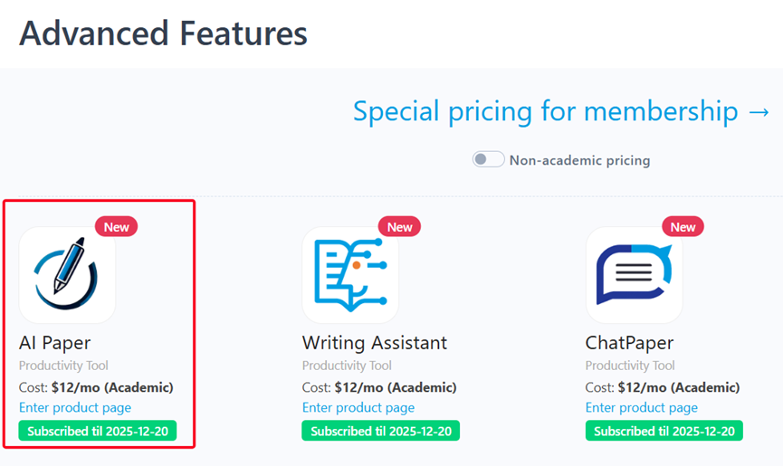Click the New badge on AI Paper

(116, 227)
